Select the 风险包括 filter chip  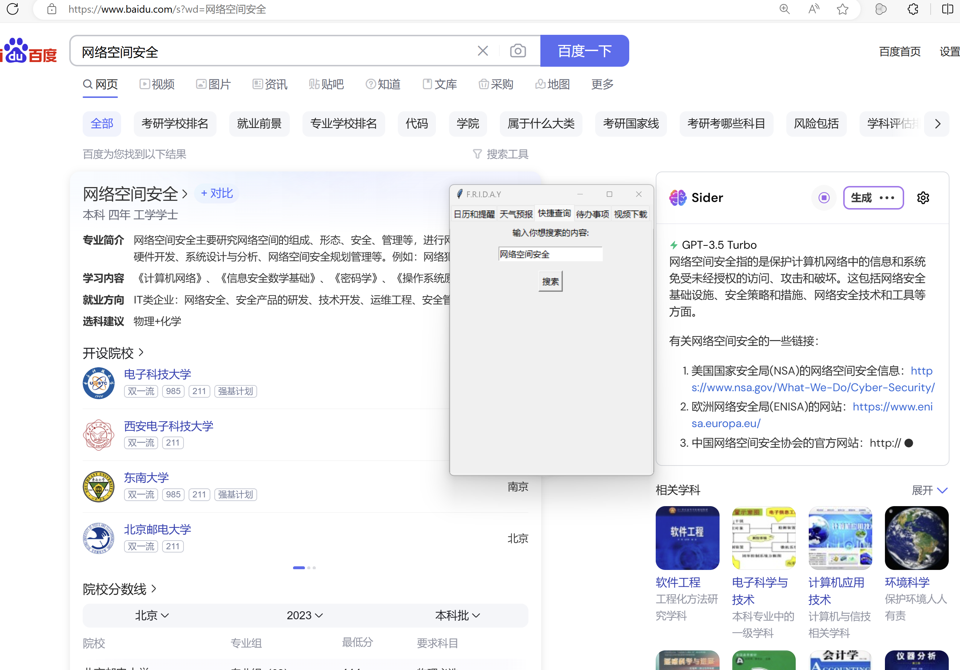tap(816, 124)
